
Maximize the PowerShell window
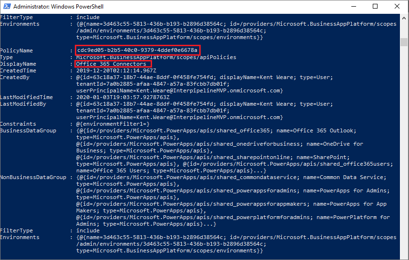(375, 6)
